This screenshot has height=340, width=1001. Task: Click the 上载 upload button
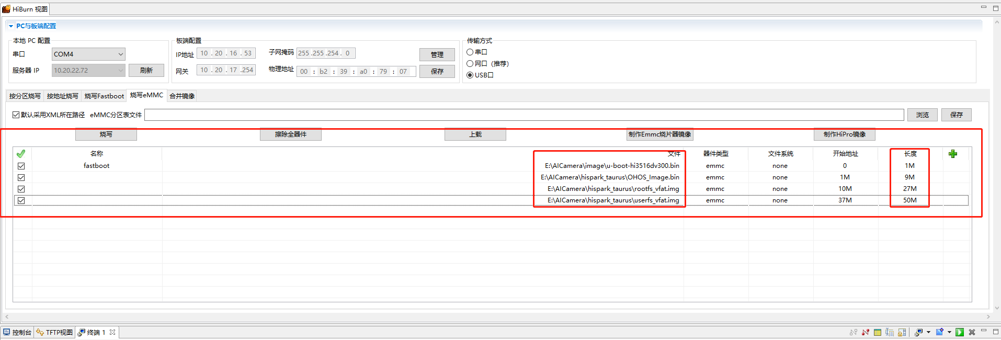pos(475,134)
